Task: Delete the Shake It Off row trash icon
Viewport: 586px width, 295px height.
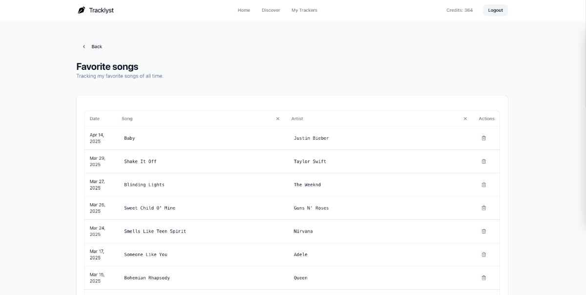Action: [x=484, y=162]
